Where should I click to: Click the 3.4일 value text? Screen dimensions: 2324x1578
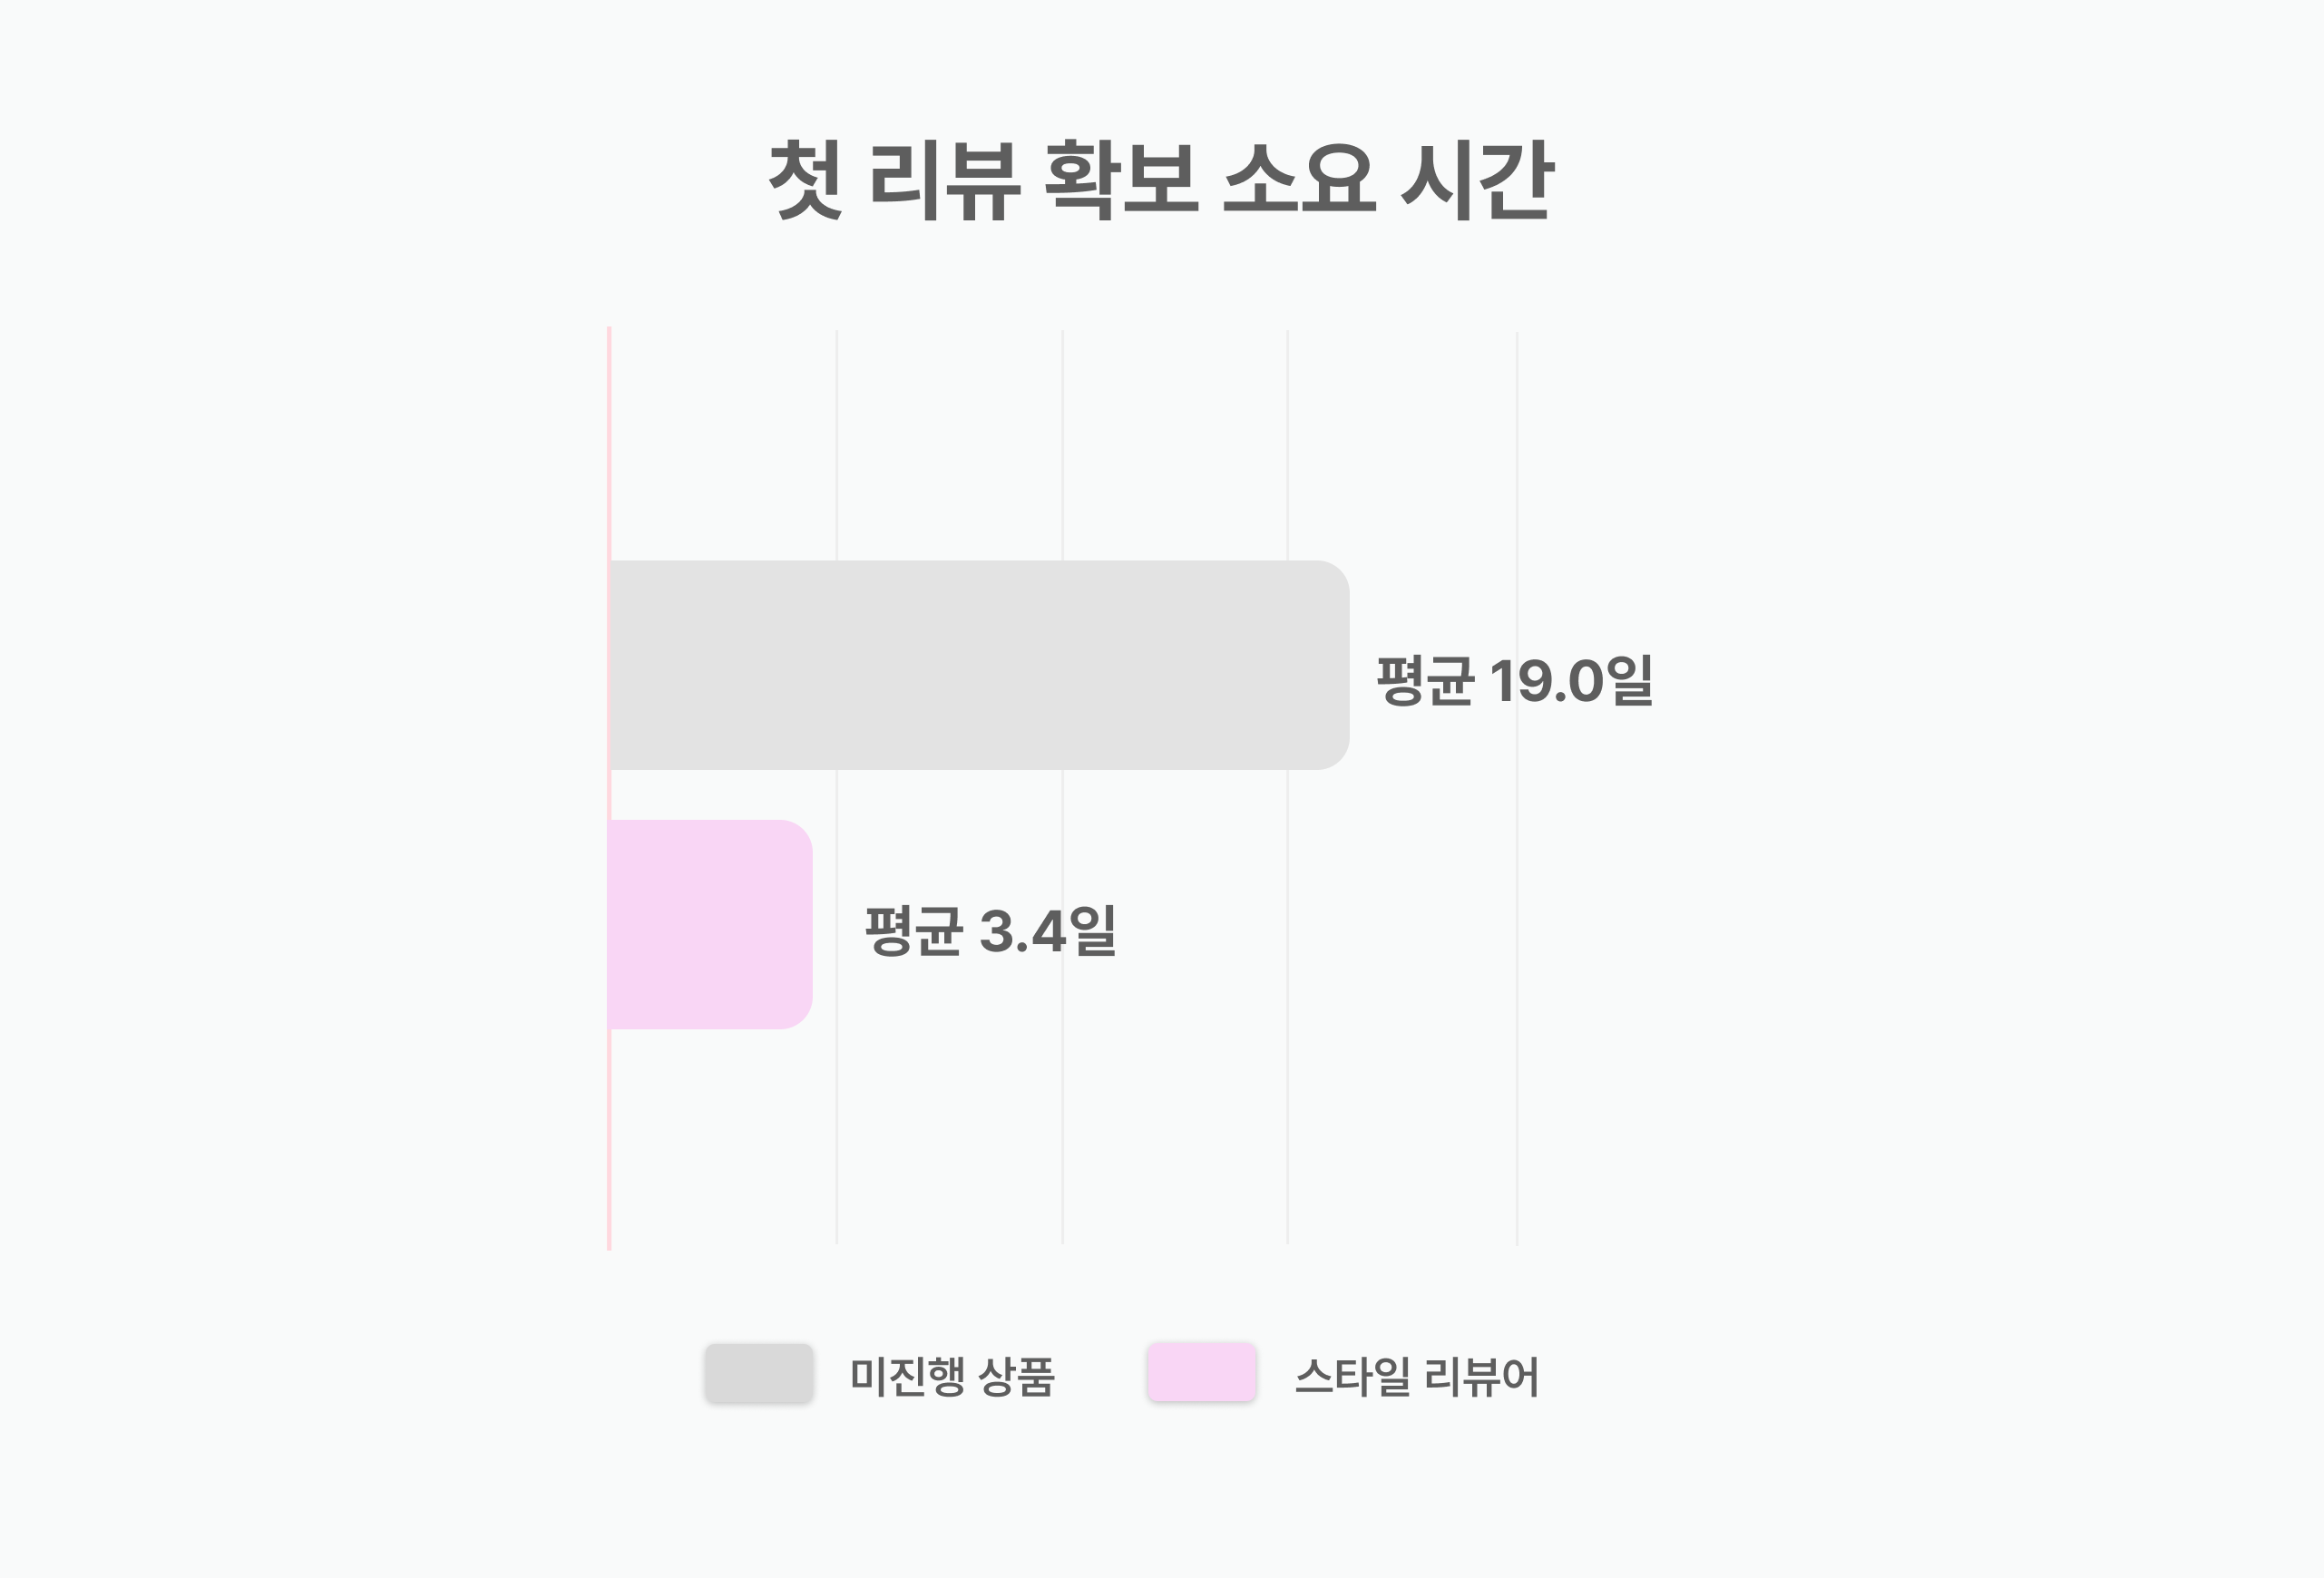[x=1048, y=931]
